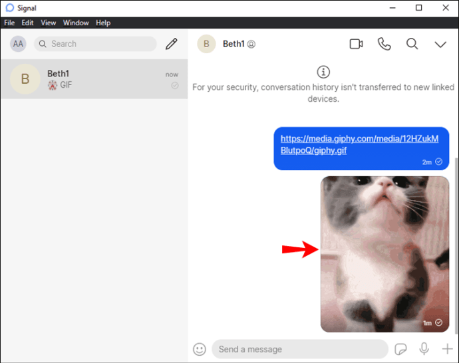Expand the conversation options chevron

[440, 45]
